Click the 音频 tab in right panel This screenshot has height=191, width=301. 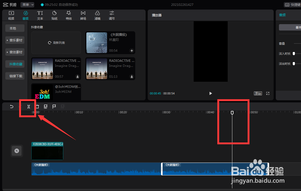(x=282, y=15)
